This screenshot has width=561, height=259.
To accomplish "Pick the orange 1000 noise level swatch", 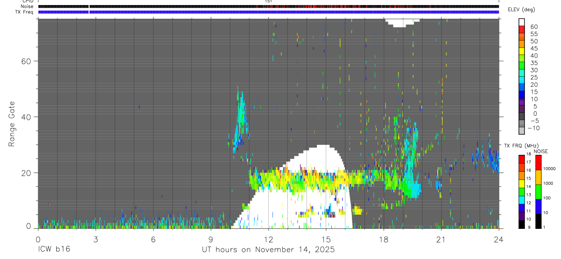I will pyautogui.click(x=539, y=177).
